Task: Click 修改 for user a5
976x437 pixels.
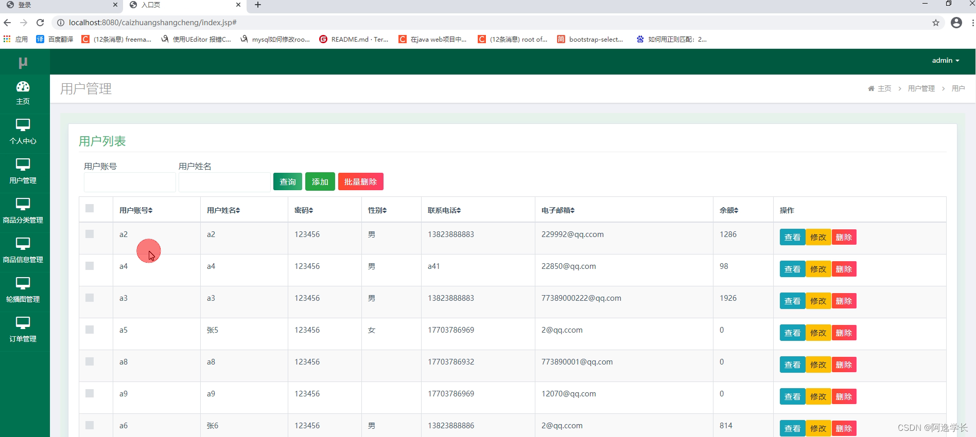Action: point(818,333)
